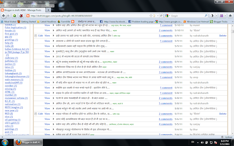
Task: Go back with the browser Back arrow
Action: [4, 16]
